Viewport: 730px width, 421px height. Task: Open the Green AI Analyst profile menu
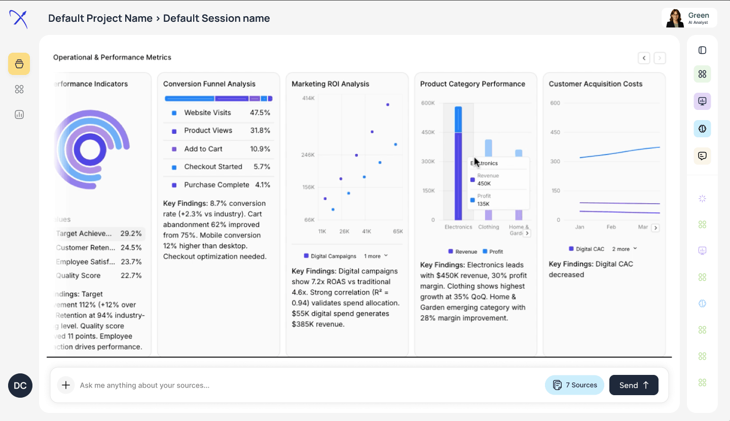(x=689, y=18)
